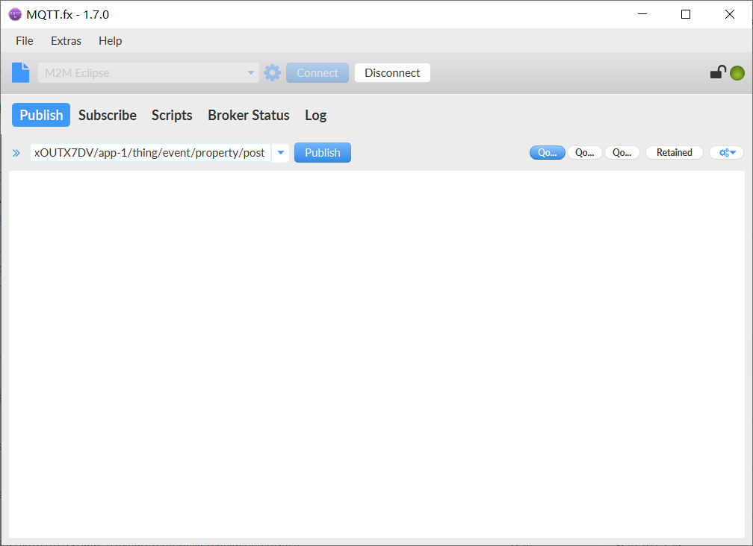Open the Help menu
Screen dimensions: 753x546
(110, 41)
